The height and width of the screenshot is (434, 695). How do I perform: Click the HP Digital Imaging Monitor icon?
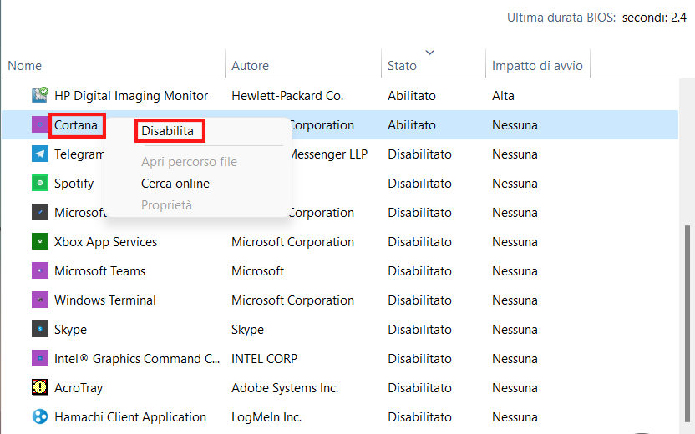(x=40, y=96)
